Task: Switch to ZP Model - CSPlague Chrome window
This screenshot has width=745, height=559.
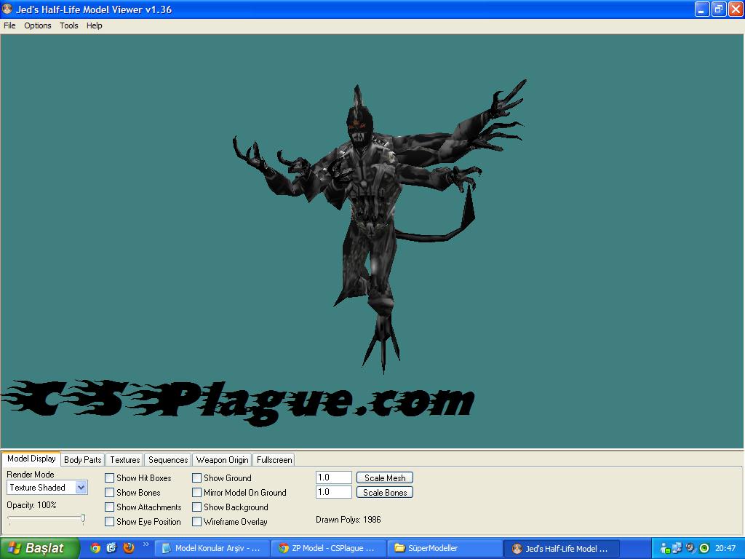Action: coord(329,549)
